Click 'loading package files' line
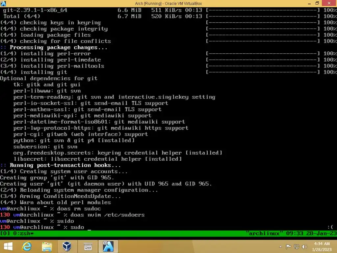The height and width of the screenshot is (253, 337). (x=45, y=35)
